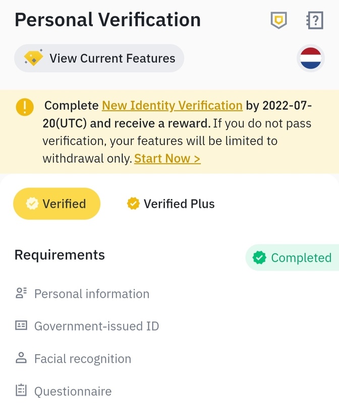Image resolution: width=339 pixels, height=403 pixels.
Task: Click the checkmark badge next to Verified Plus
Action: (133, 204)
